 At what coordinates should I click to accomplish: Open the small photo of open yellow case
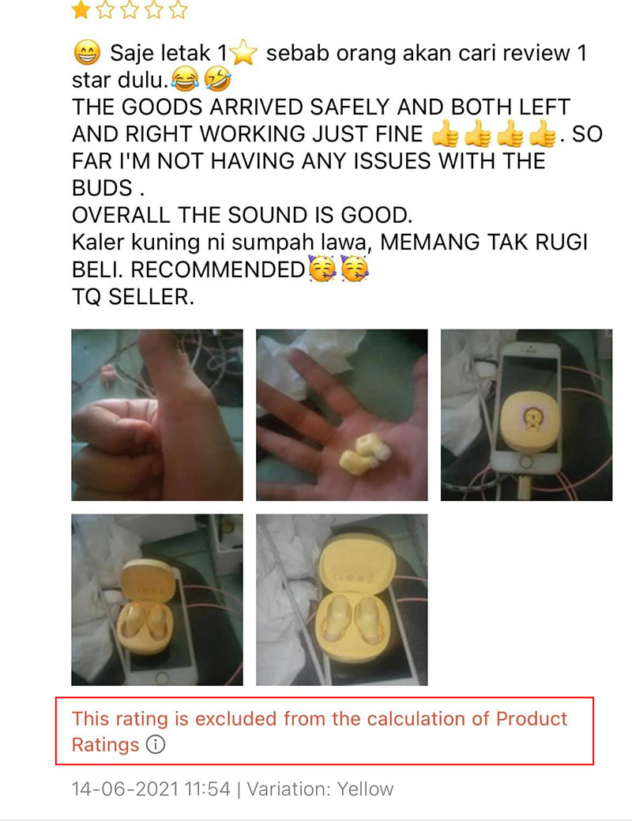tap(157, 600)
